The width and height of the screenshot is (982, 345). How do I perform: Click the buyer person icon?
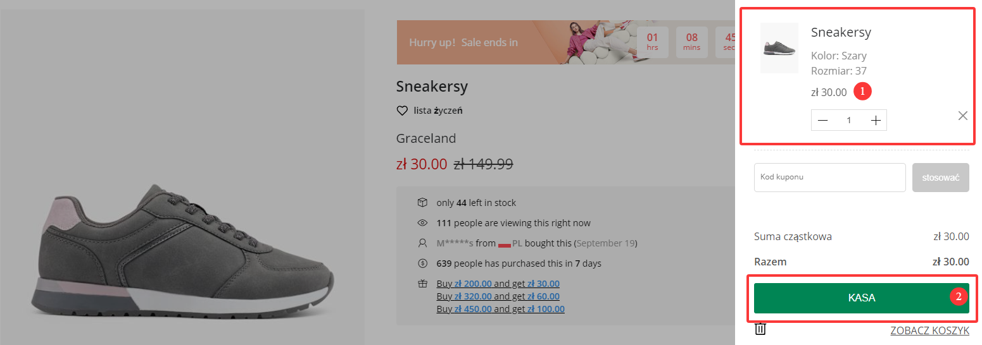click(422, 243)
